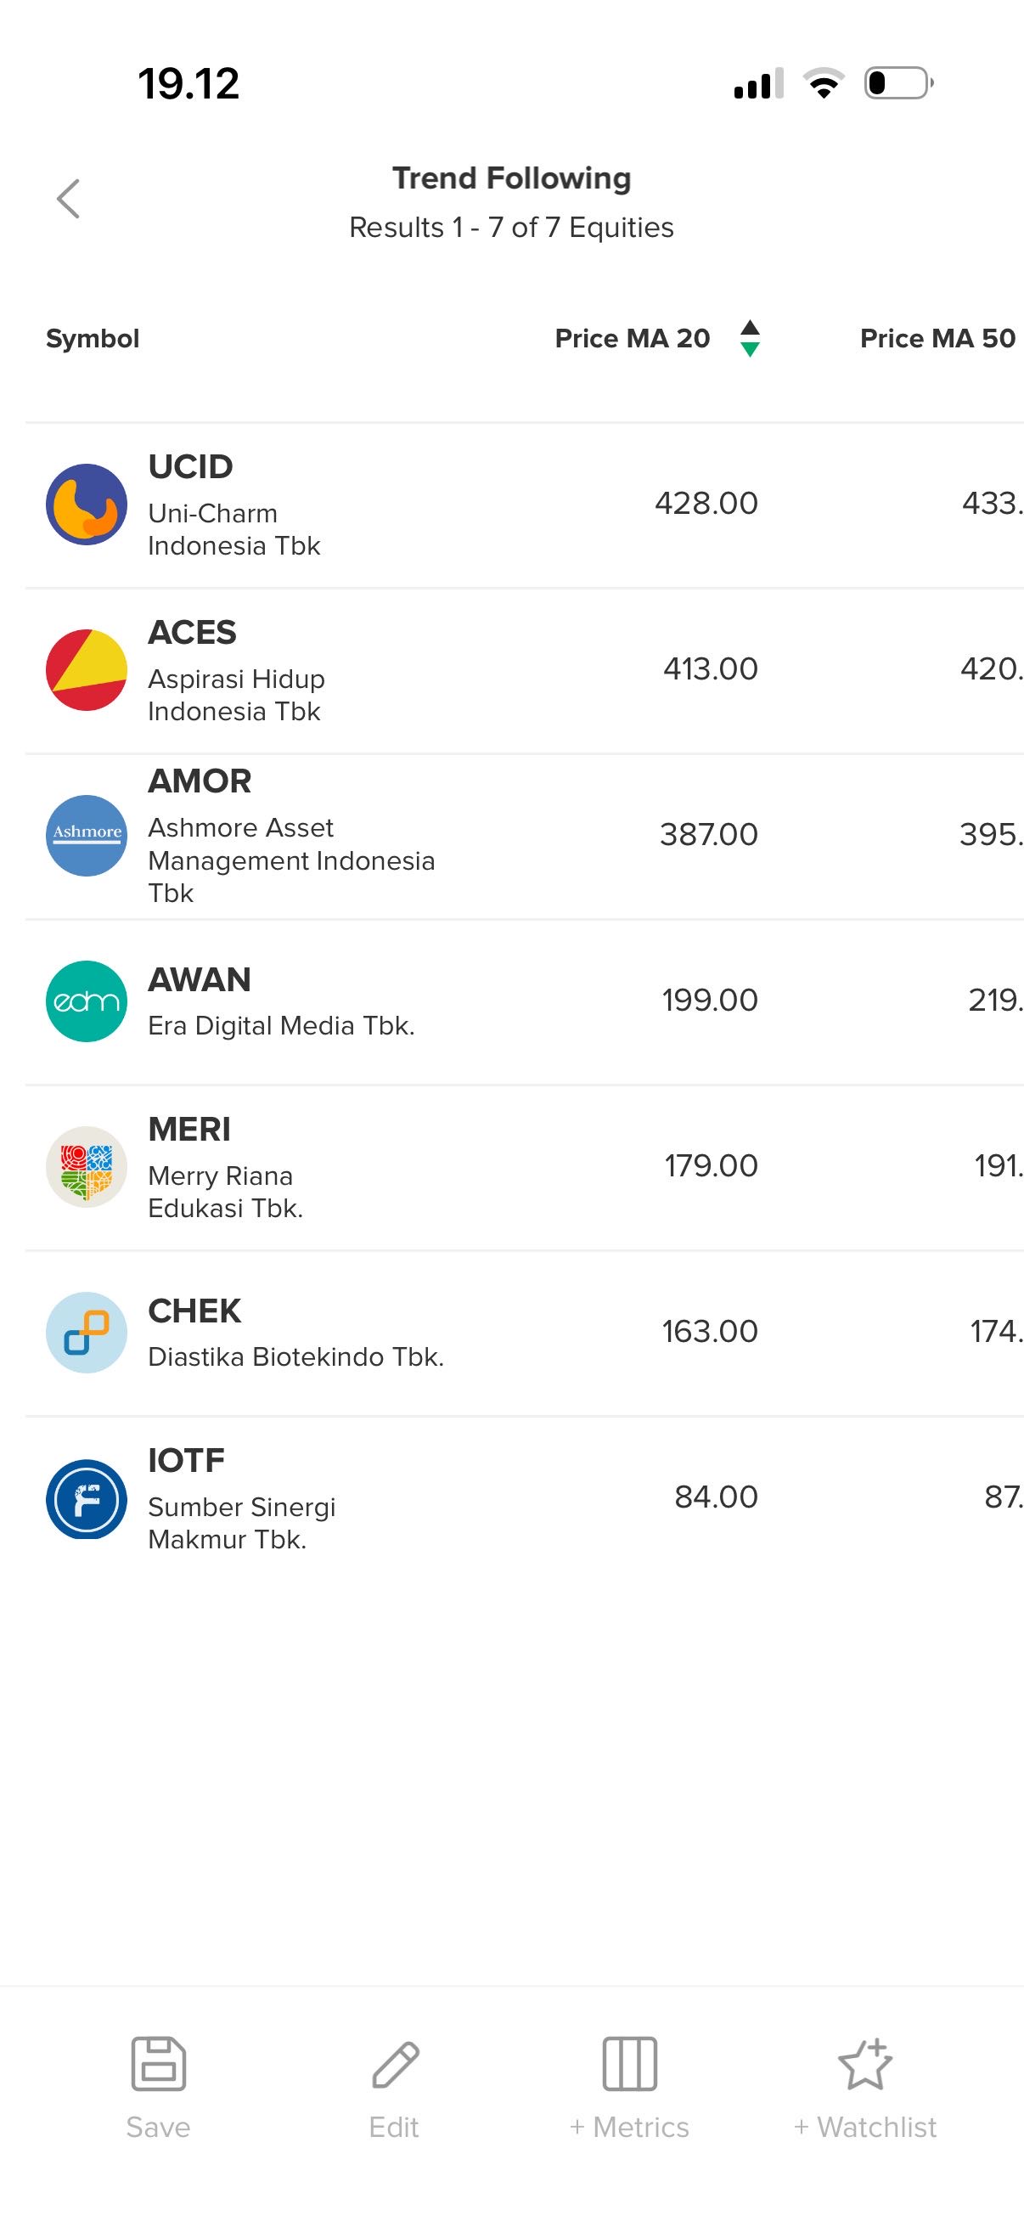Tap the Save floppy disk icon
Screen dimensions: 1024x2227
(158, 2064)
